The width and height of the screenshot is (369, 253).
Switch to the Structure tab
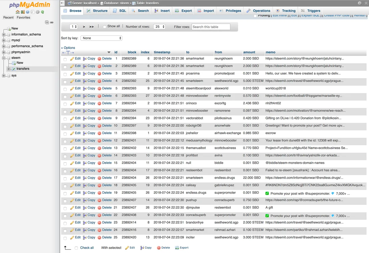point(97,11)
